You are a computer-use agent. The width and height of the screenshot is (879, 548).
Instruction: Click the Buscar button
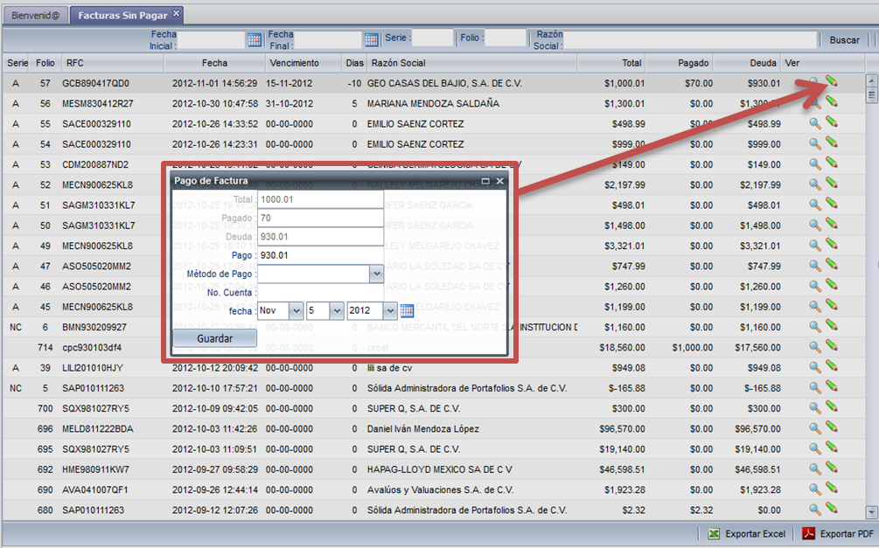pyautogui.click(x=844, y=40)
